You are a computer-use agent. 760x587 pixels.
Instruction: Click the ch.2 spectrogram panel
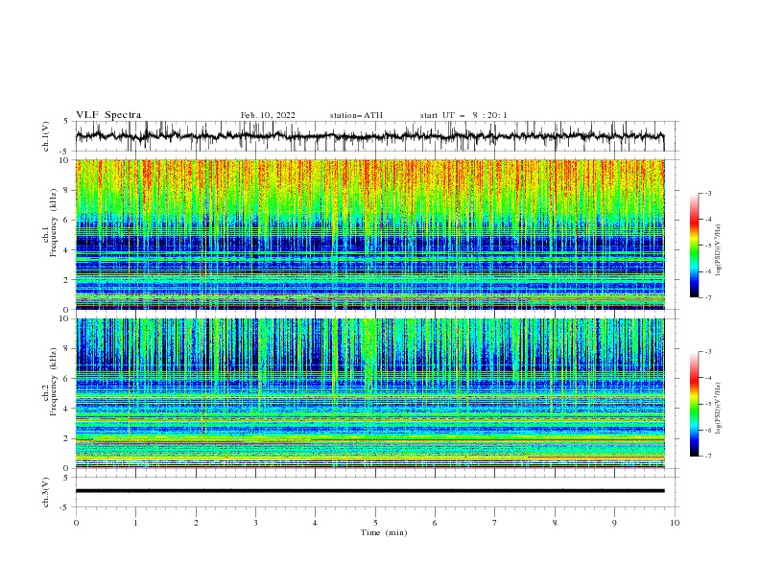tap(370, 393)
